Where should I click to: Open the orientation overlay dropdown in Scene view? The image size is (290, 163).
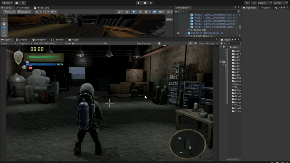(x=169, y=19)
